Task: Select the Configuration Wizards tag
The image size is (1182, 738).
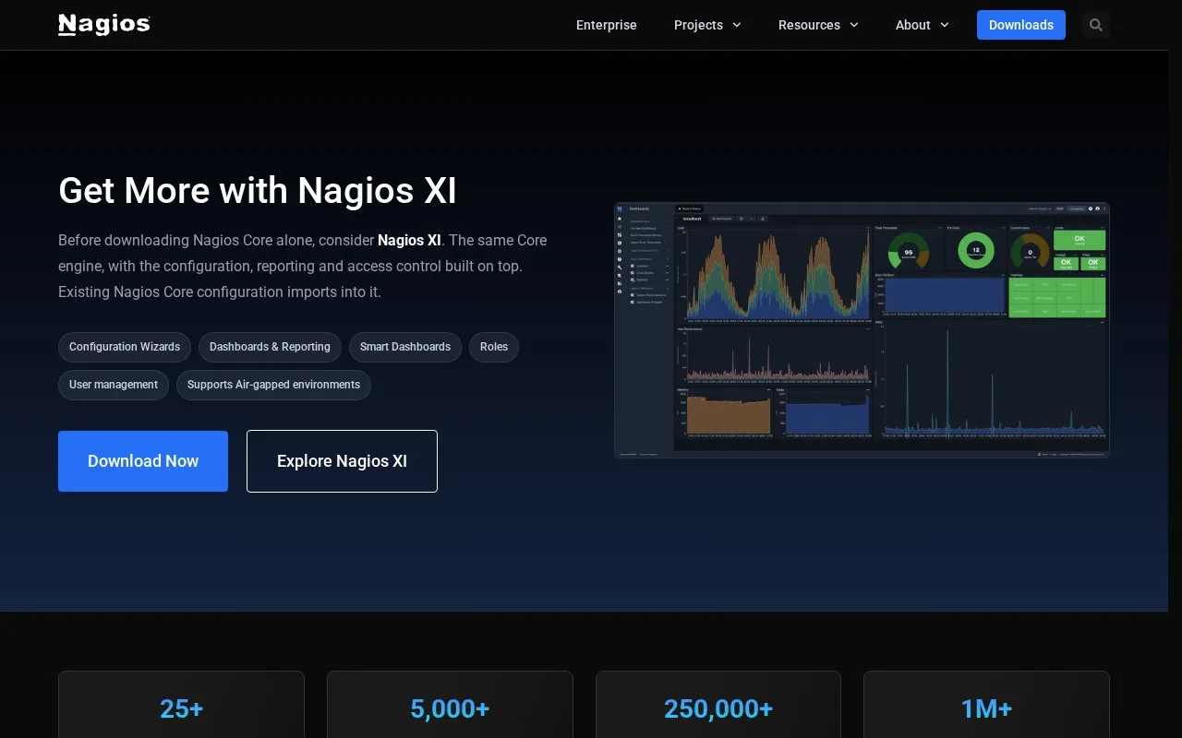Action: [125, 347]
